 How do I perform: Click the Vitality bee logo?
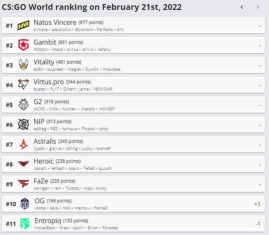[x=24, y=65]
